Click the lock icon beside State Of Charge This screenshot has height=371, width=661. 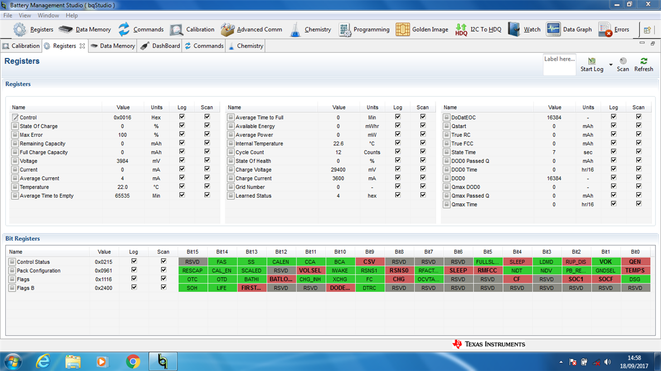[x=15, y=126]
